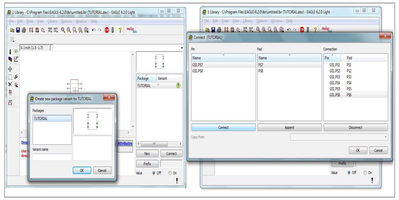Viewport: 399px width, 200px height.
Task: Select the Move tool with four arrows
Action: coord(10,69)
